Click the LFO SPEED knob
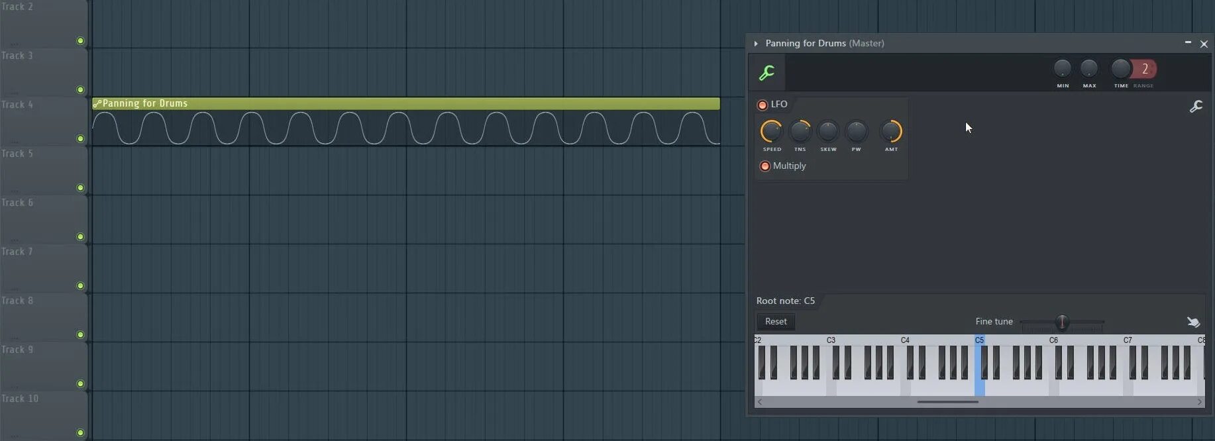Viewport: 1215px width, 441px height. tap(772, 131)
